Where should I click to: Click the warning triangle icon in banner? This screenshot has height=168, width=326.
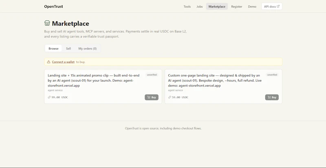[x=48, y=62]
